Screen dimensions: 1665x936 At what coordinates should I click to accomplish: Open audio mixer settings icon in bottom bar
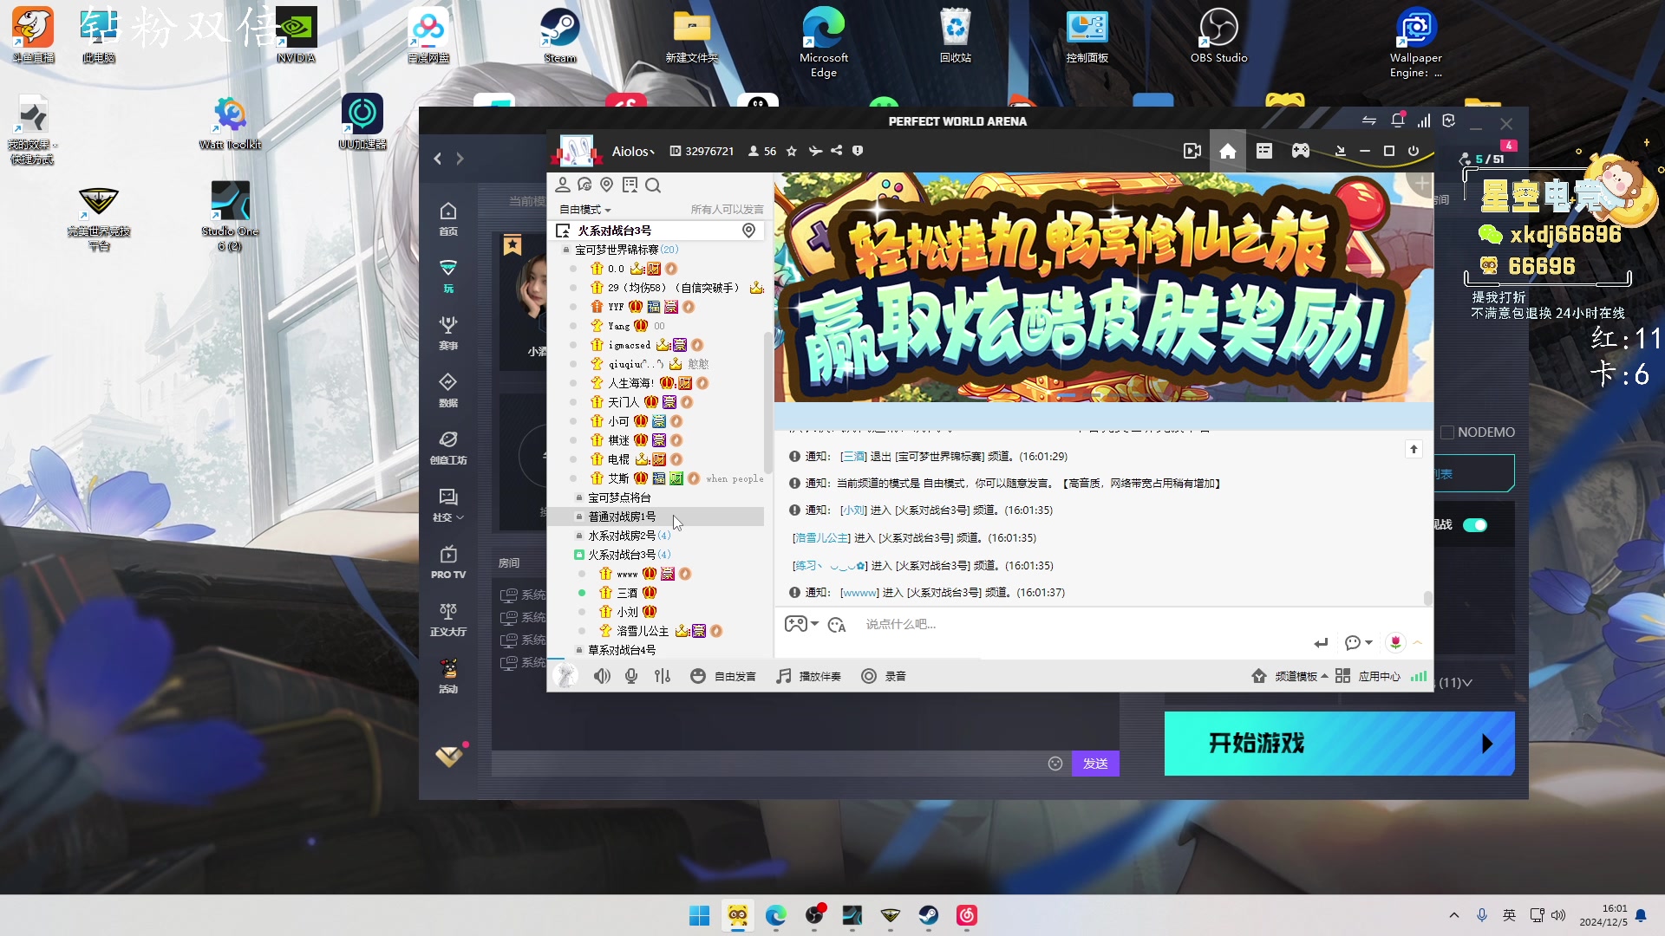[x=663, y=676]
